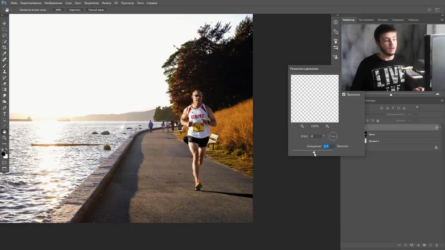Select the Move tool
445x250 pixels.
pos(5,23)
